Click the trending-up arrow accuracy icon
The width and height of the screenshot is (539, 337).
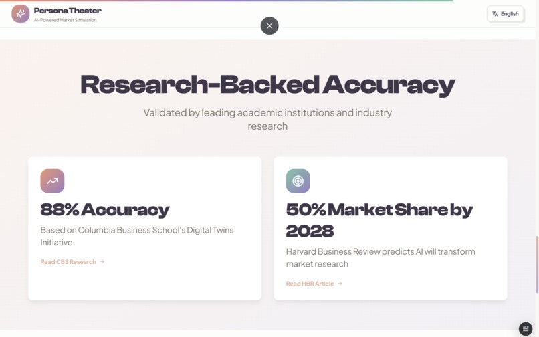(x=52, y=181)
